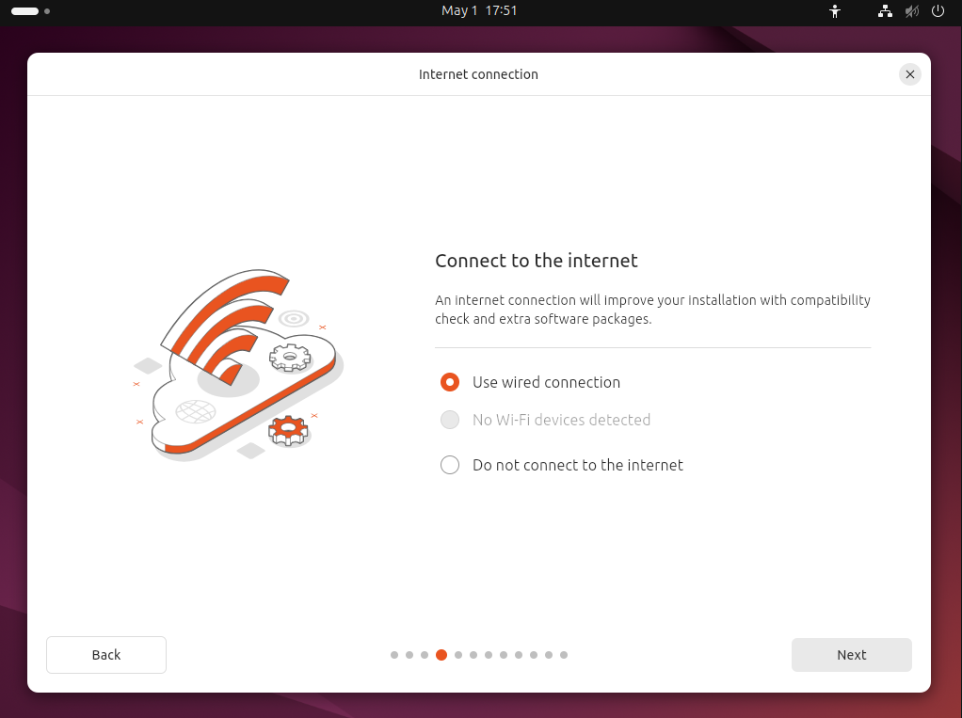
Task: Click the No Wi-Fi devices detected radio button
Action: tap(450, 420)
